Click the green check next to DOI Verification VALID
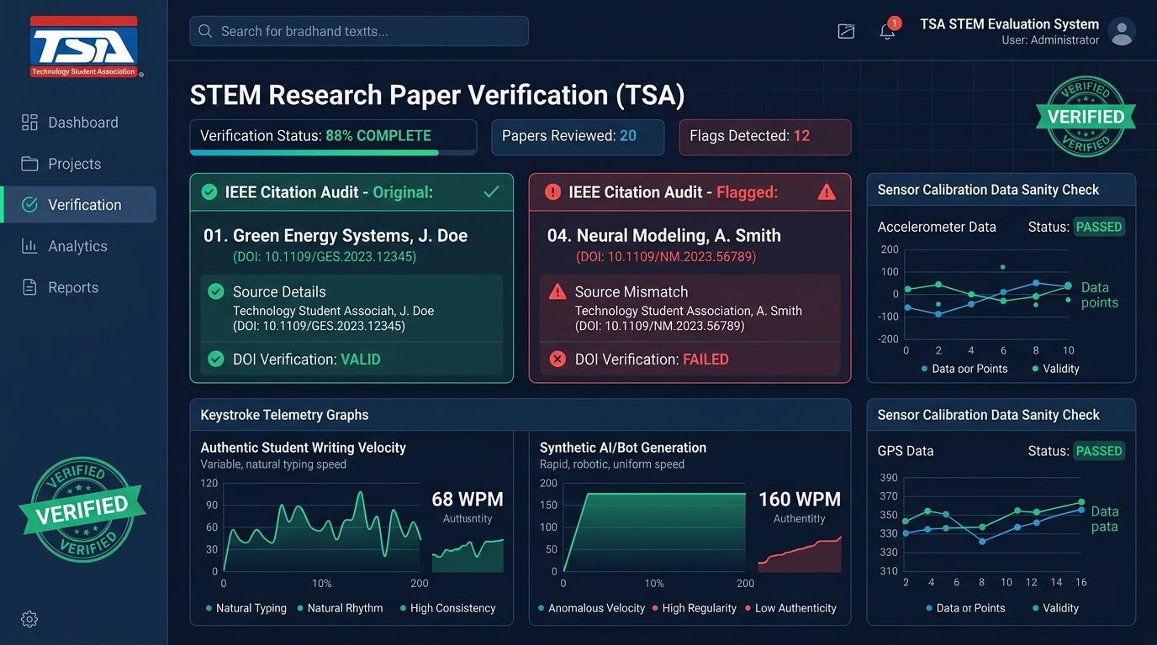 [216, 359]
